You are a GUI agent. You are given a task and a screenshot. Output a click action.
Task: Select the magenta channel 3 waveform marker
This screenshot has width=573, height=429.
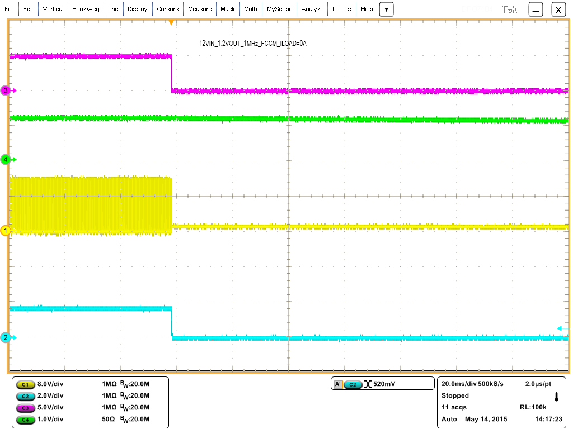pos(6,90)
